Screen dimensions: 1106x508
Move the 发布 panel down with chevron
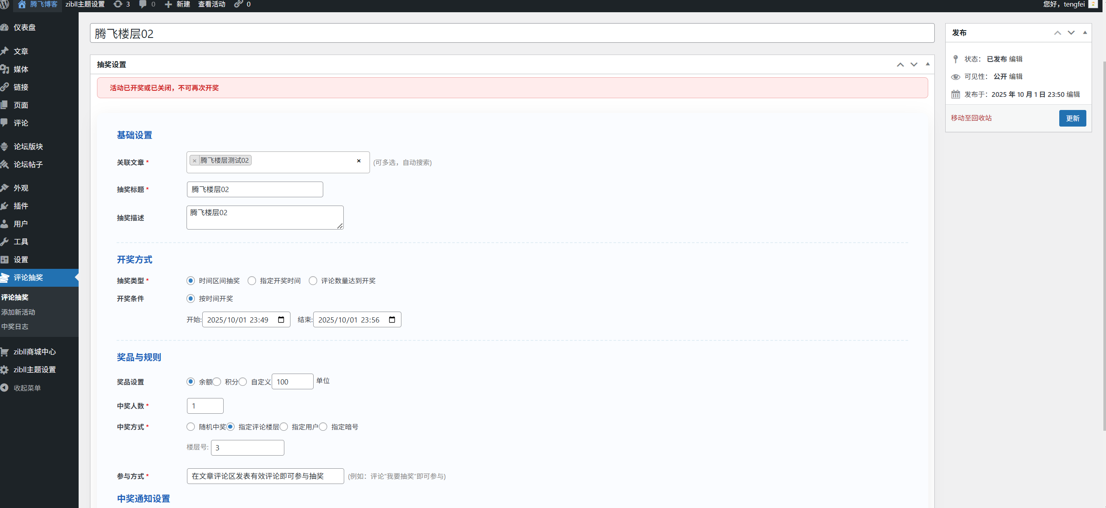(x=1071, y=33)
